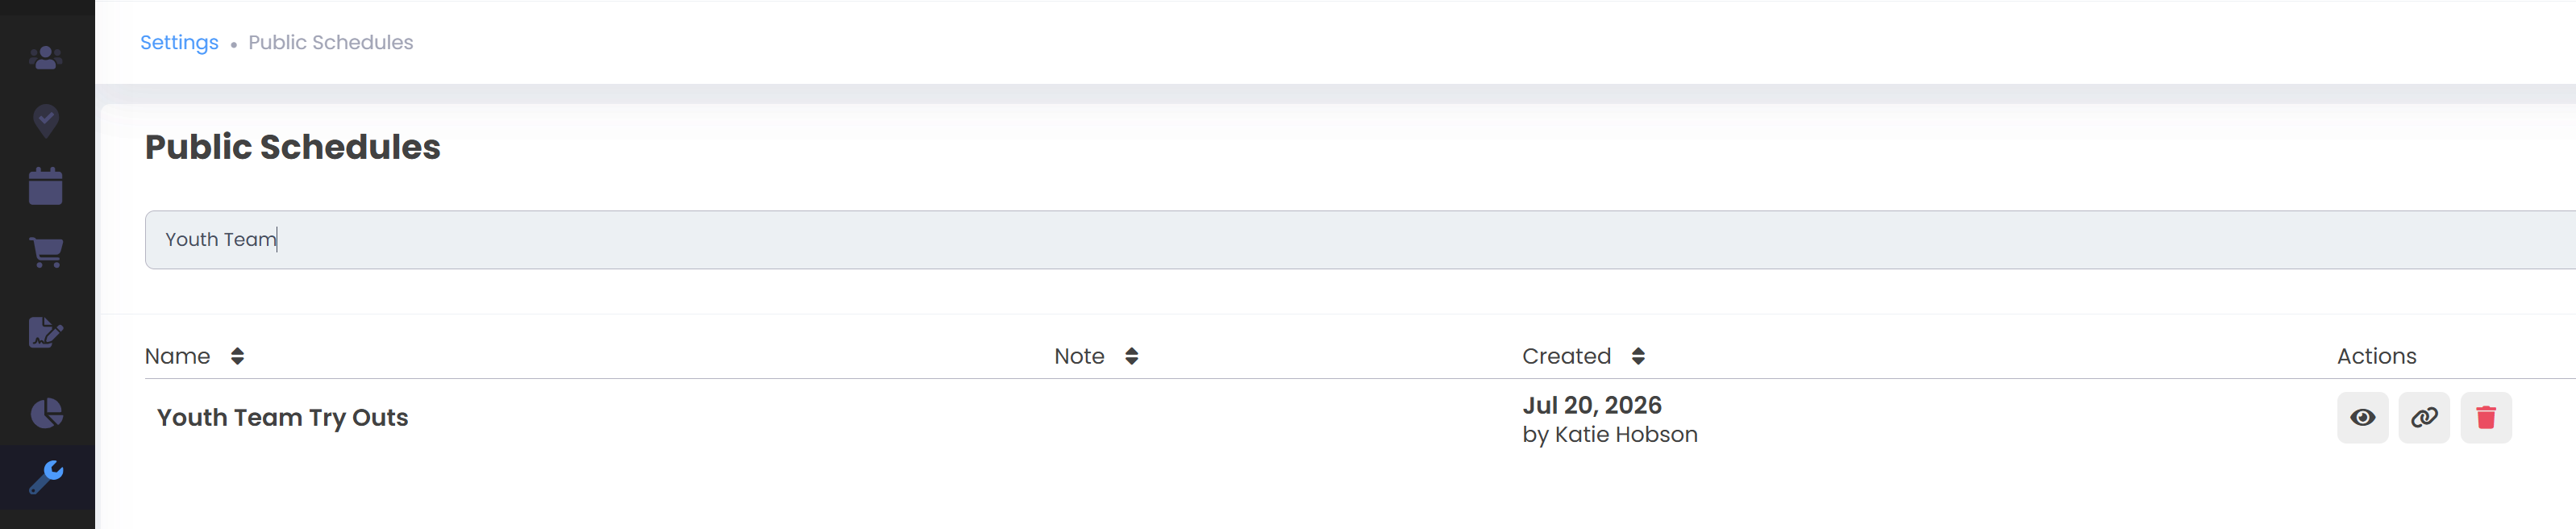2576x529 pixels.
Task: Copy link for Youth Team Try Outs
Action: point(2424,417)
